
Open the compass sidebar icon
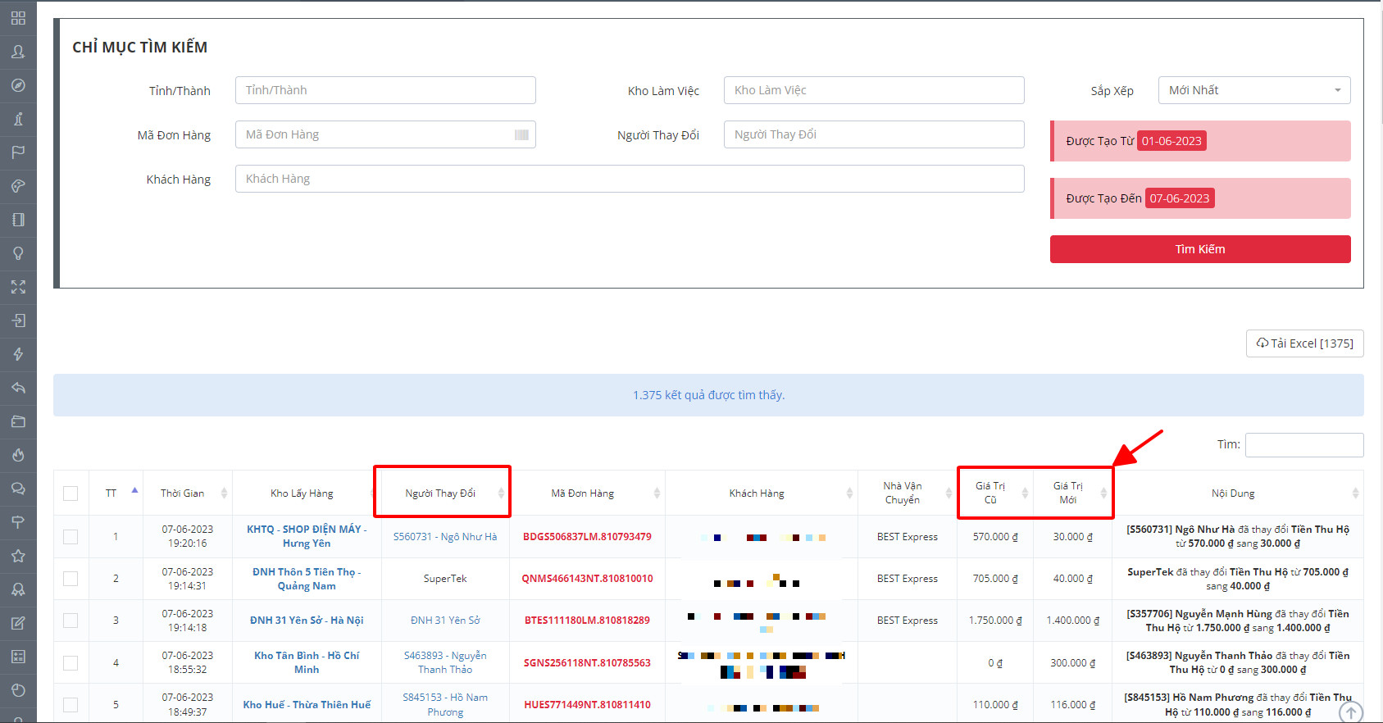click(x=18, y=85)
